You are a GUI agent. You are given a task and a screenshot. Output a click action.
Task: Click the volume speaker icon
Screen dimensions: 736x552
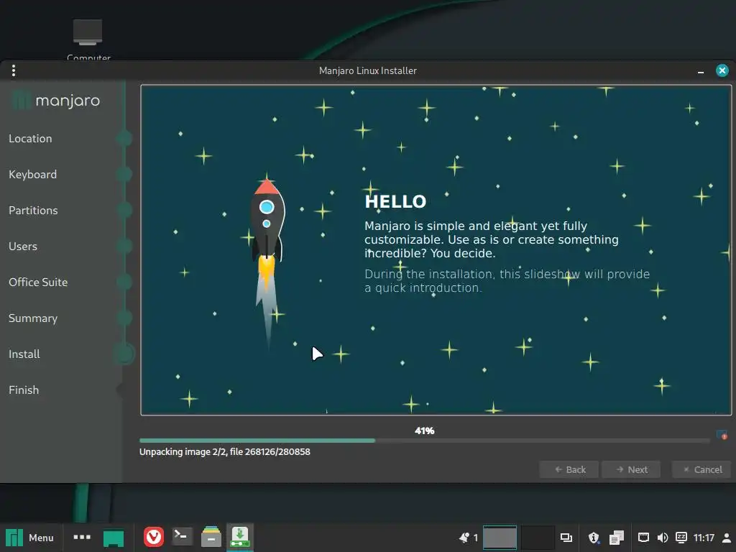pyautogui.click(x=662, y=538)
